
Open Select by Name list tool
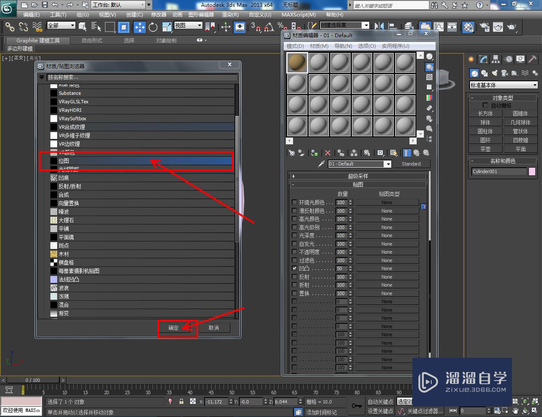[96, 27]
